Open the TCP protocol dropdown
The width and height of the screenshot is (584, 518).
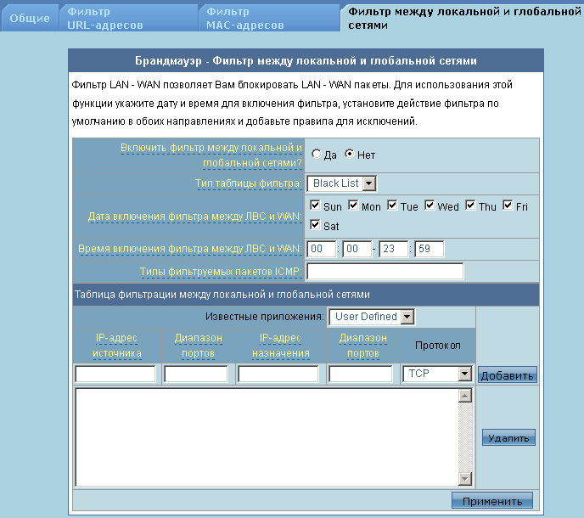coord(438,374)
